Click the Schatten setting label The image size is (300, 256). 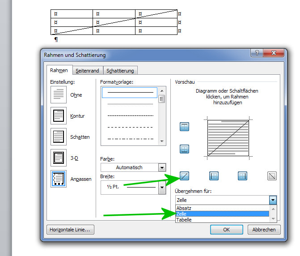tap(80, 137)
